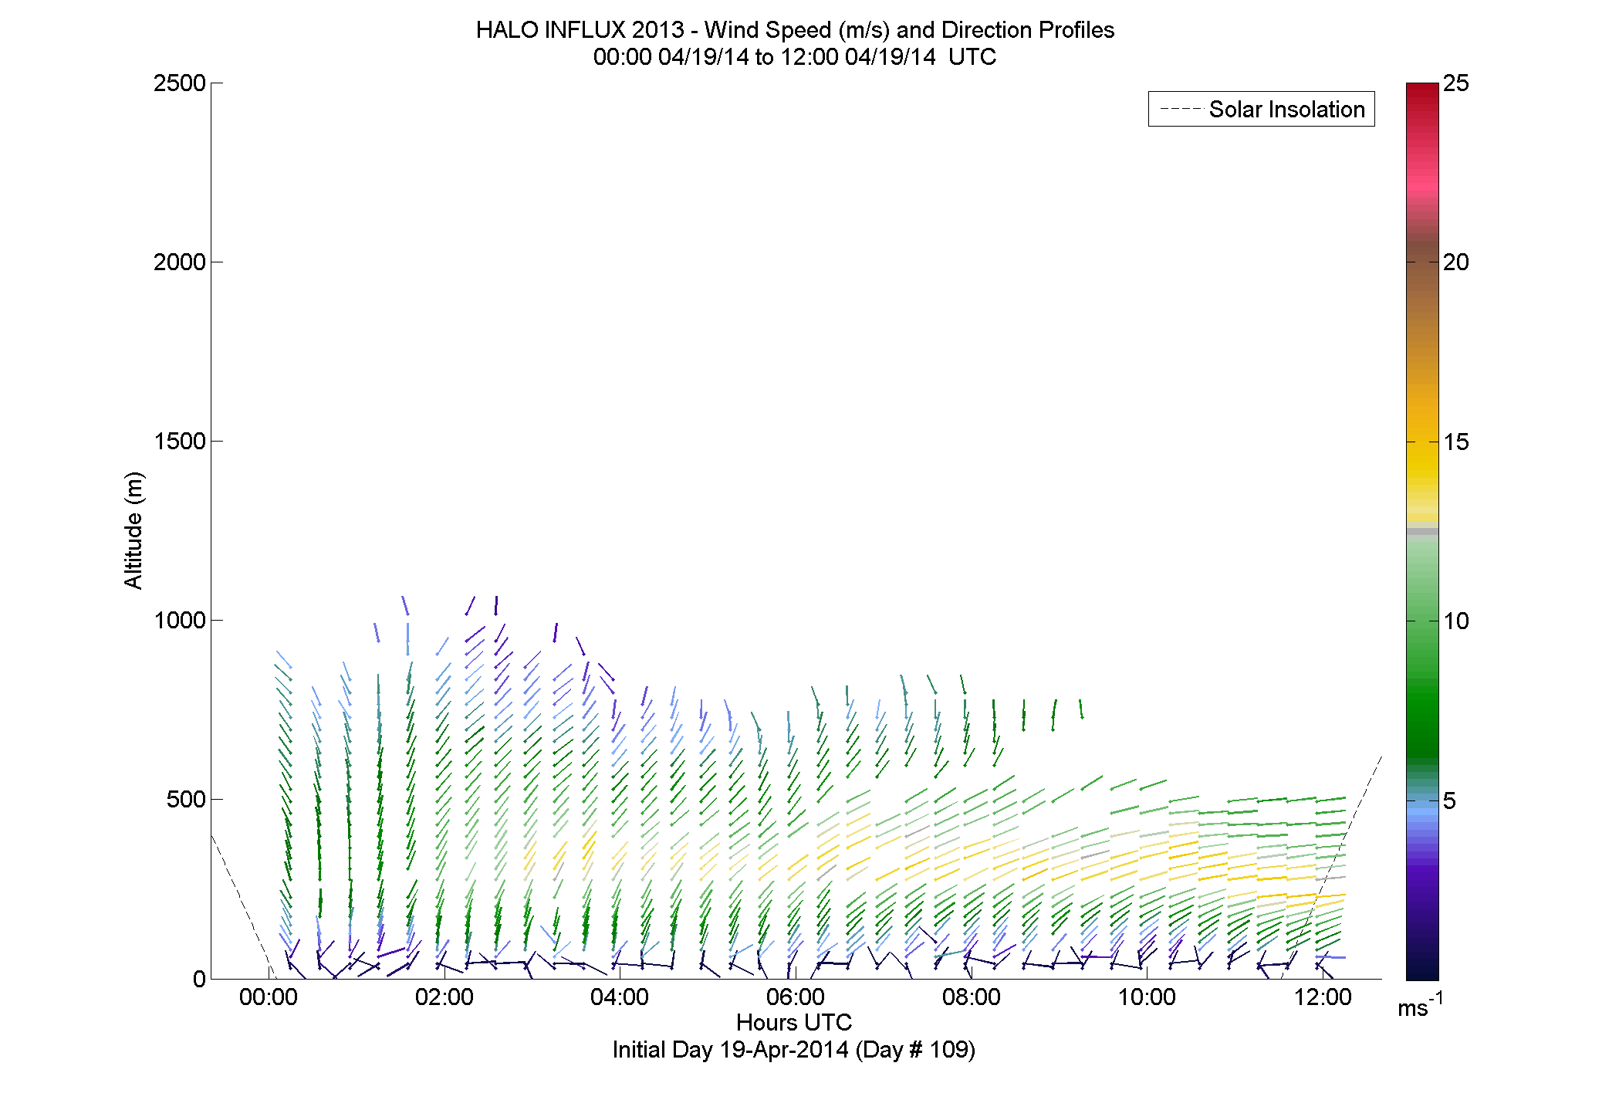Click 'Initial Day 19-Apr-2014 (Day # 109)' text
1619x1100 pixels.
[x=794, y=1050]
